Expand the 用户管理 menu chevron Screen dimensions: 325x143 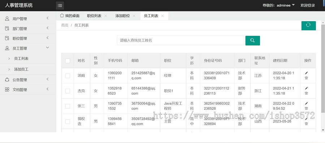47,18
